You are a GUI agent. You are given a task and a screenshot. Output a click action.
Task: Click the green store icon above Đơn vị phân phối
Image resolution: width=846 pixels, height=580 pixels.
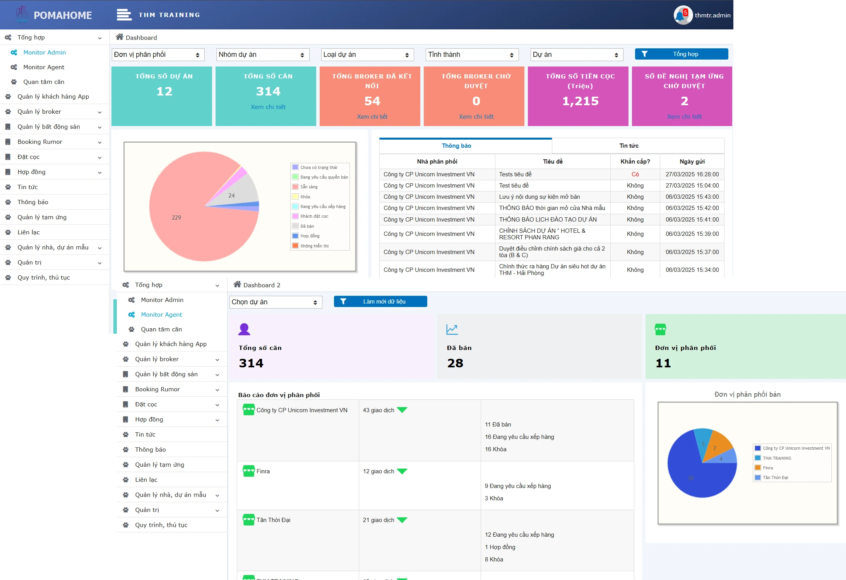[x=660, y=329]
